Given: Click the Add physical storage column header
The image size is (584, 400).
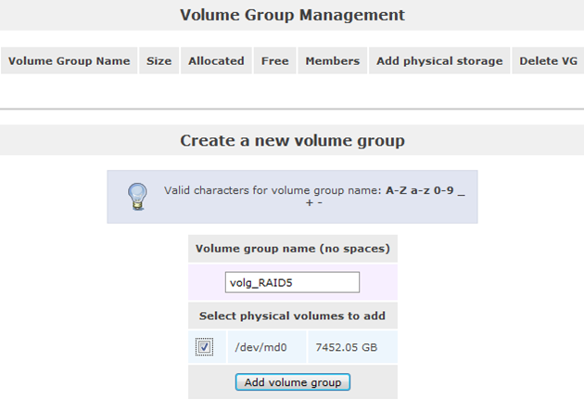Looking at the screenshot, I should click(439, 61).
